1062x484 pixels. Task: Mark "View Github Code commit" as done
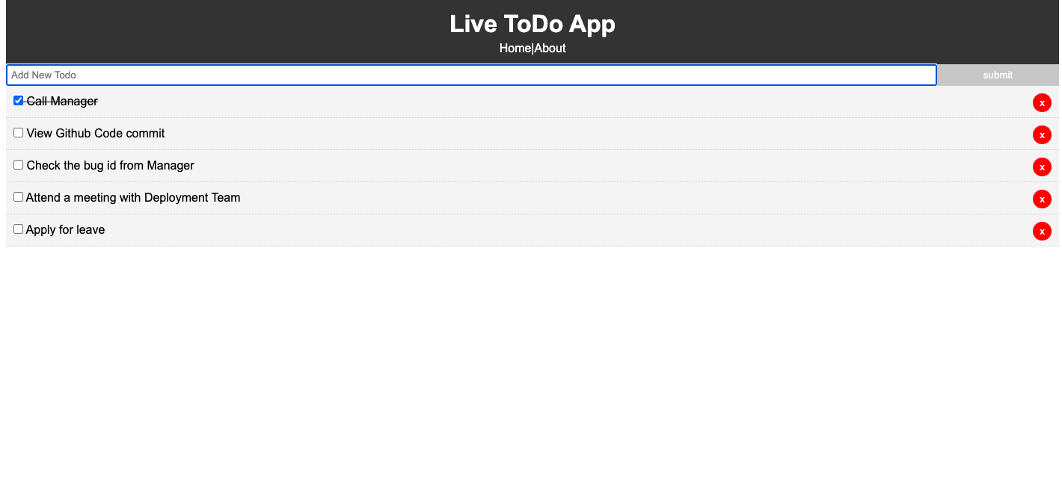point(19,133)
